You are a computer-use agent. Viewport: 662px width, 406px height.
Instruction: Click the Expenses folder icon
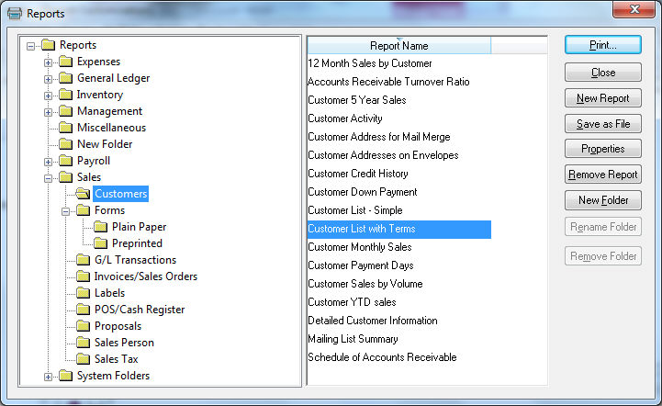coord(65,62)
